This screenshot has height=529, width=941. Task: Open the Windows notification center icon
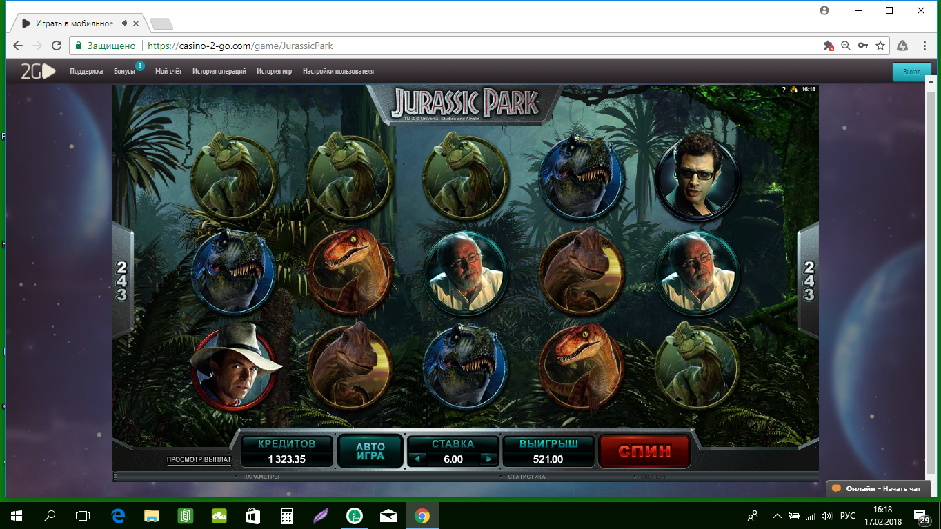pyautogui.click(x=920, y=515)
